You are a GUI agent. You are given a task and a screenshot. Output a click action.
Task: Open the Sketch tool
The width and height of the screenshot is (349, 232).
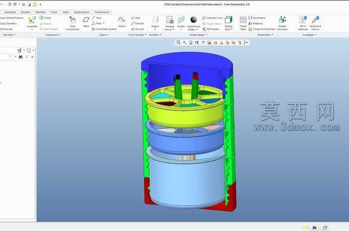122,22
